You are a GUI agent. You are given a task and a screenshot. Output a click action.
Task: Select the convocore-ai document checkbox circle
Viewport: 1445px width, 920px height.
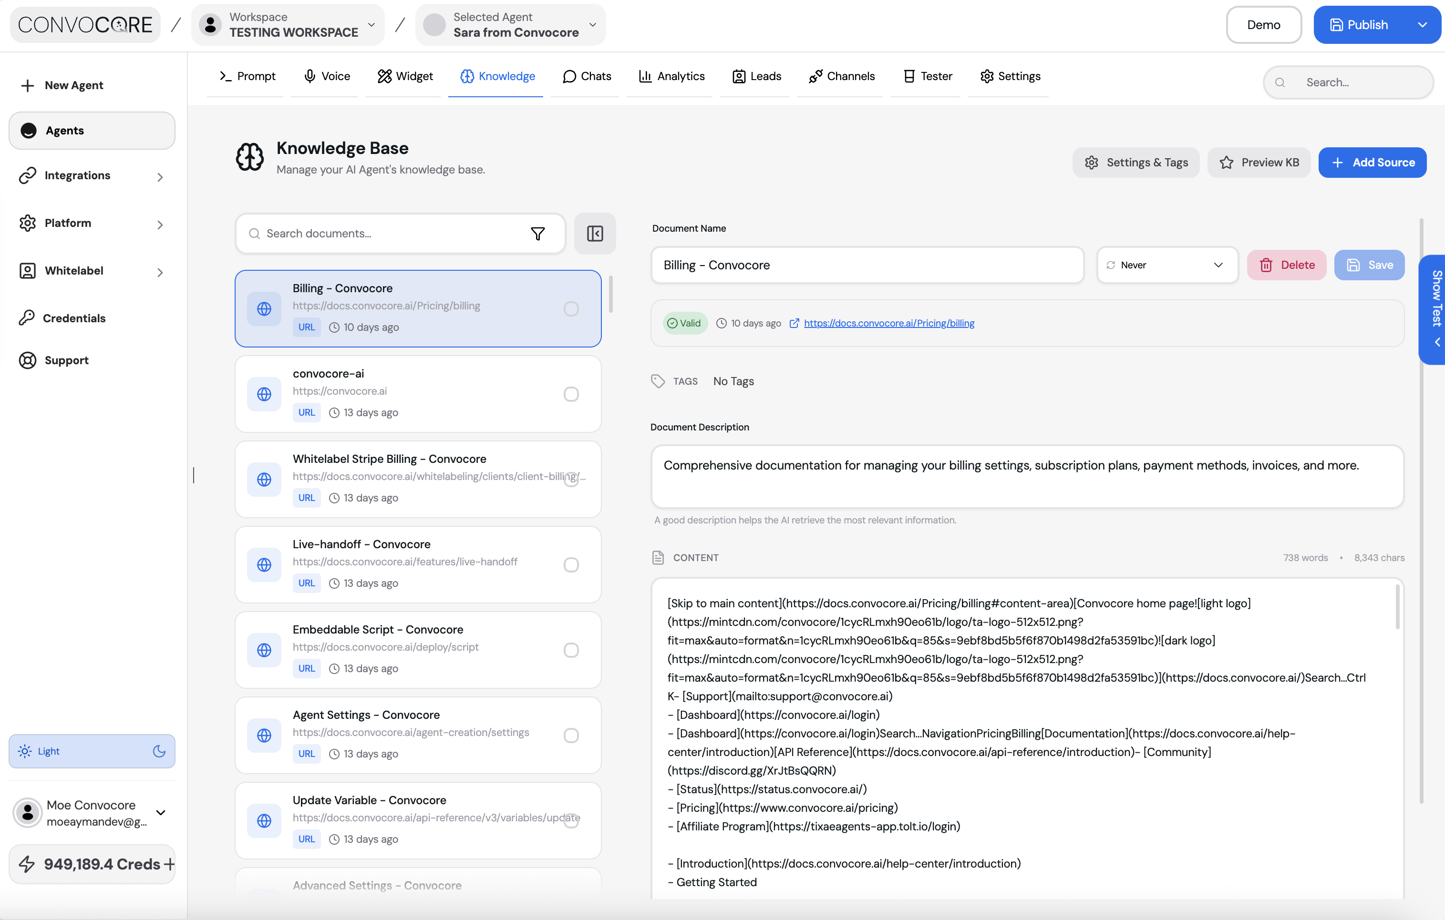[x=571, y=394]
